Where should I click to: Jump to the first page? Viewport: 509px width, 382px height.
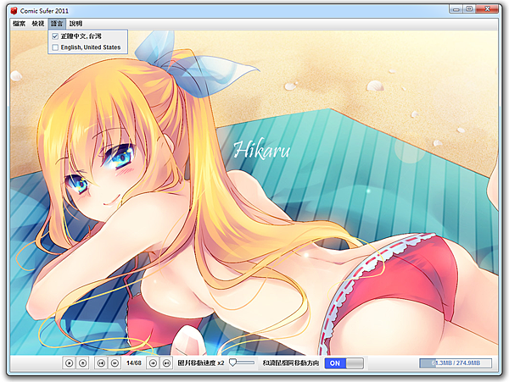[x=101, y=363]
